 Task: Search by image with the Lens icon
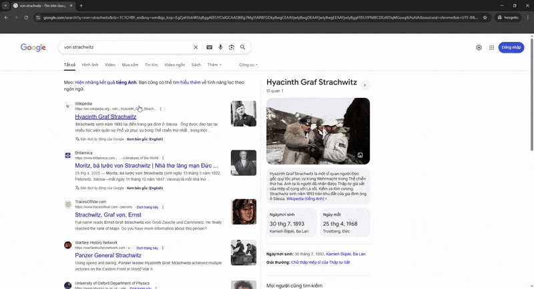point(232,47)
